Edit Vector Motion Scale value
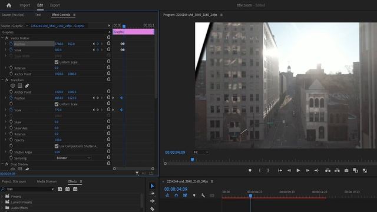 click(x=58, y=50)
